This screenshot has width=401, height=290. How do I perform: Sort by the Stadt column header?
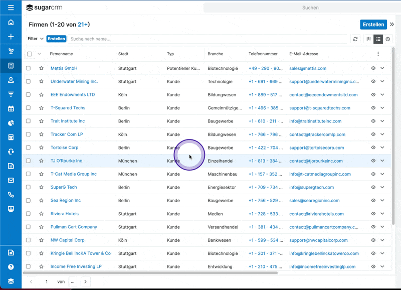coord(123,54)
